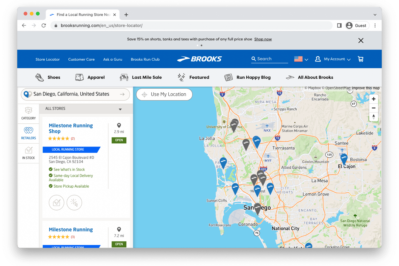The width and height of the screenshot is (399, 266).
Task: Click the round checkmark icon in Milestone Running Shop card
Action: (x=56, y=203)
